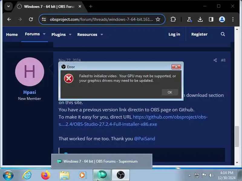Open the Plugins nav item
Screen dimensions: 242x181
[x=58, y=34]
